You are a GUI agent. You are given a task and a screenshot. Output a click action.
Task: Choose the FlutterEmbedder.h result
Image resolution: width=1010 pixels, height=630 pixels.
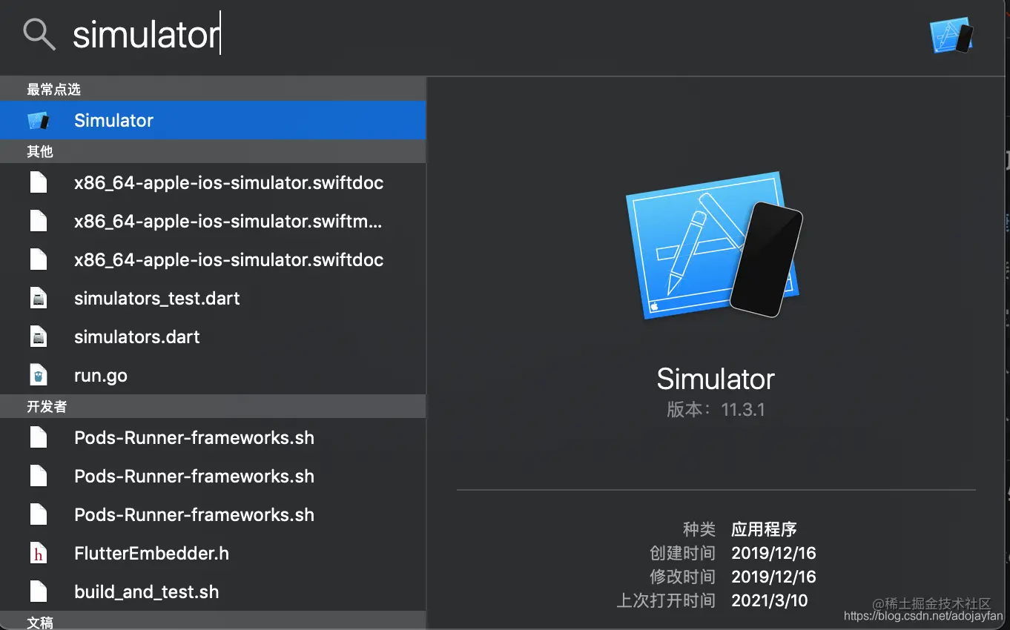[x=213, y=553]
